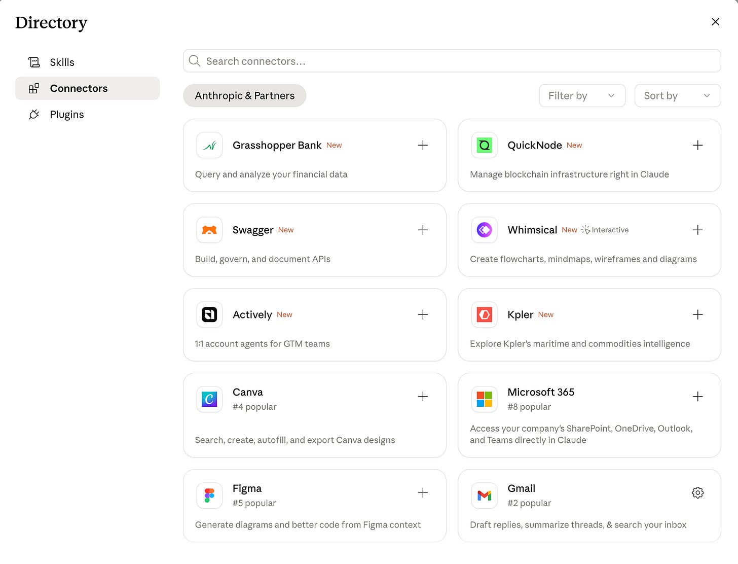Click the Gmail title text
The height and width of the screenshot is (564, 738).
coord(521,489)
